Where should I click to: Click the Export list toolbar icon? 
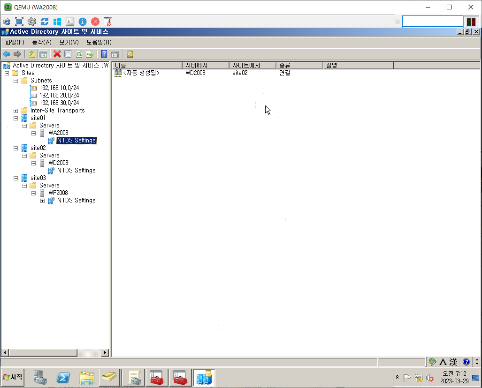tap(90, 54)
